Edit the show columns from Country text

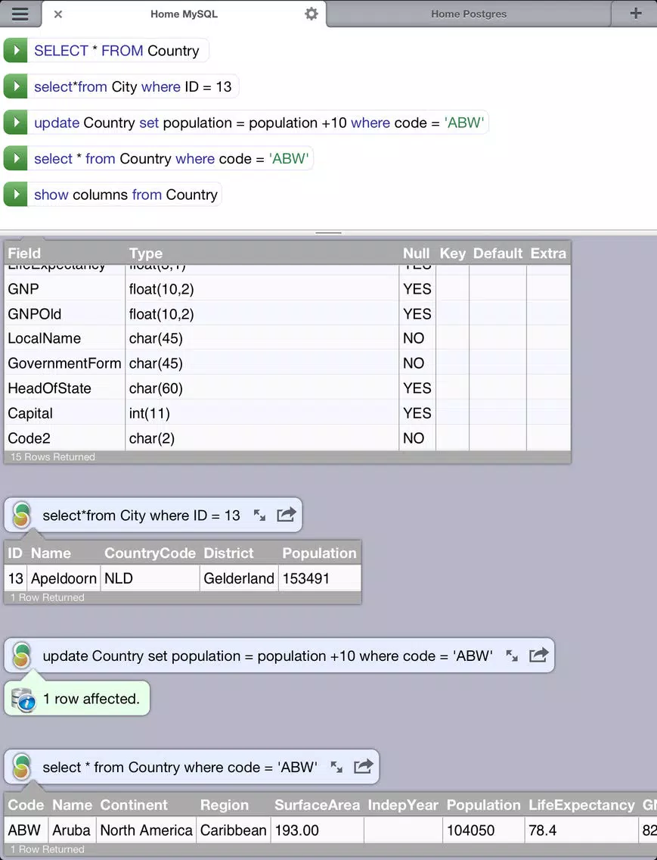click(x=125, y=195)
